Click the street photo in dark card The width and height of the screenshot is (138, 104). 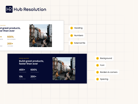[x=64, y=69]
